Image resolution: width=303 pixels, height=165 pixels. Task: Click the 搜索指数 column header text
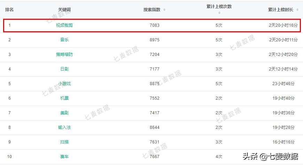click(152, 10)
